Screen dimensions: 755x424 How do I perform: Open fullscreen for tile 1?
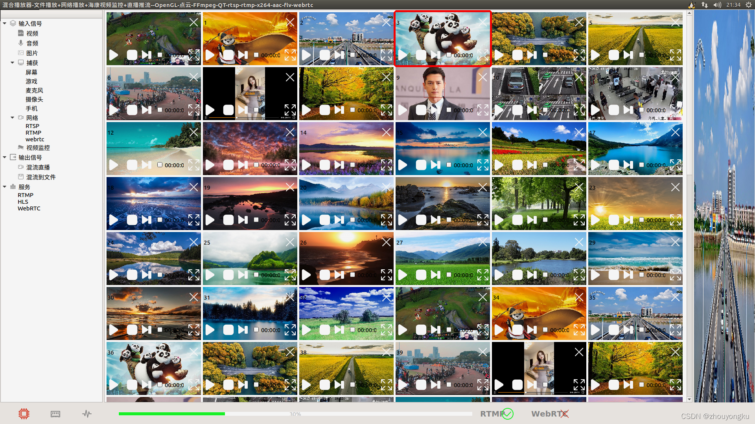(290, 55)
